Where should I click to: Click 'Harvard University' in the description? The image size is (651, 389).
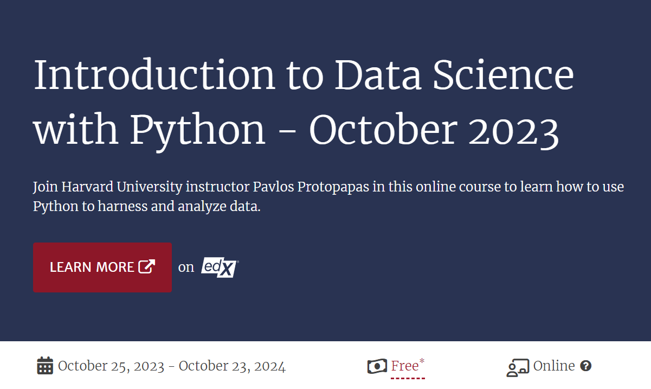122,187
